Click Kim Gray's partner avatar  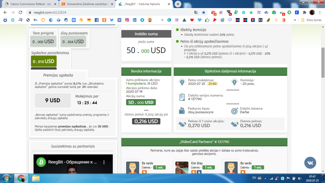181,168
